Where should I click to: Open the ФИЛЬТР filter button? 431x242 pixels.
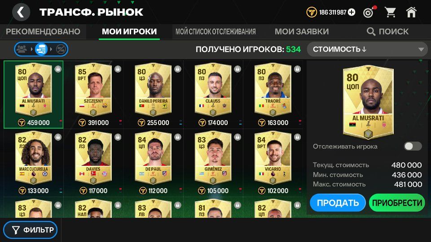[x=30, y=230]
